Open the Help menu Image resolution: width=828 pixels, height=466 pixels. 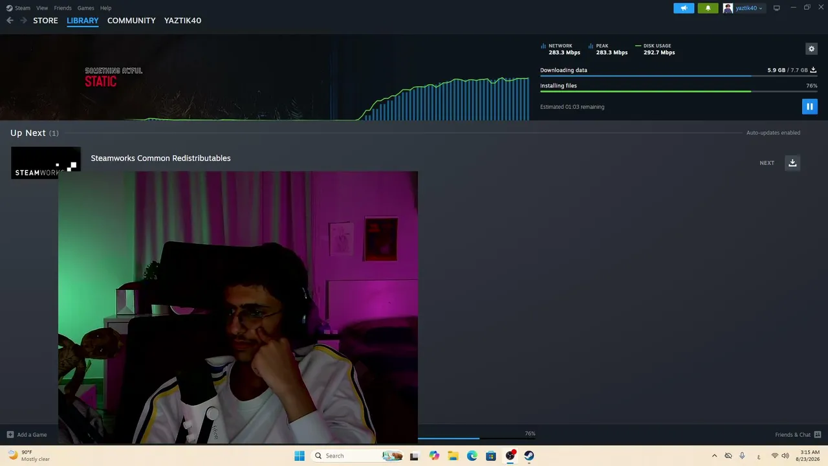(x=105, y=8)
